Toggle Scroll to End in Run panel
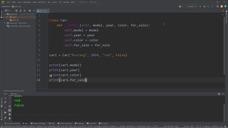Viewport: 228px width, 128px height. pos(10,110)
